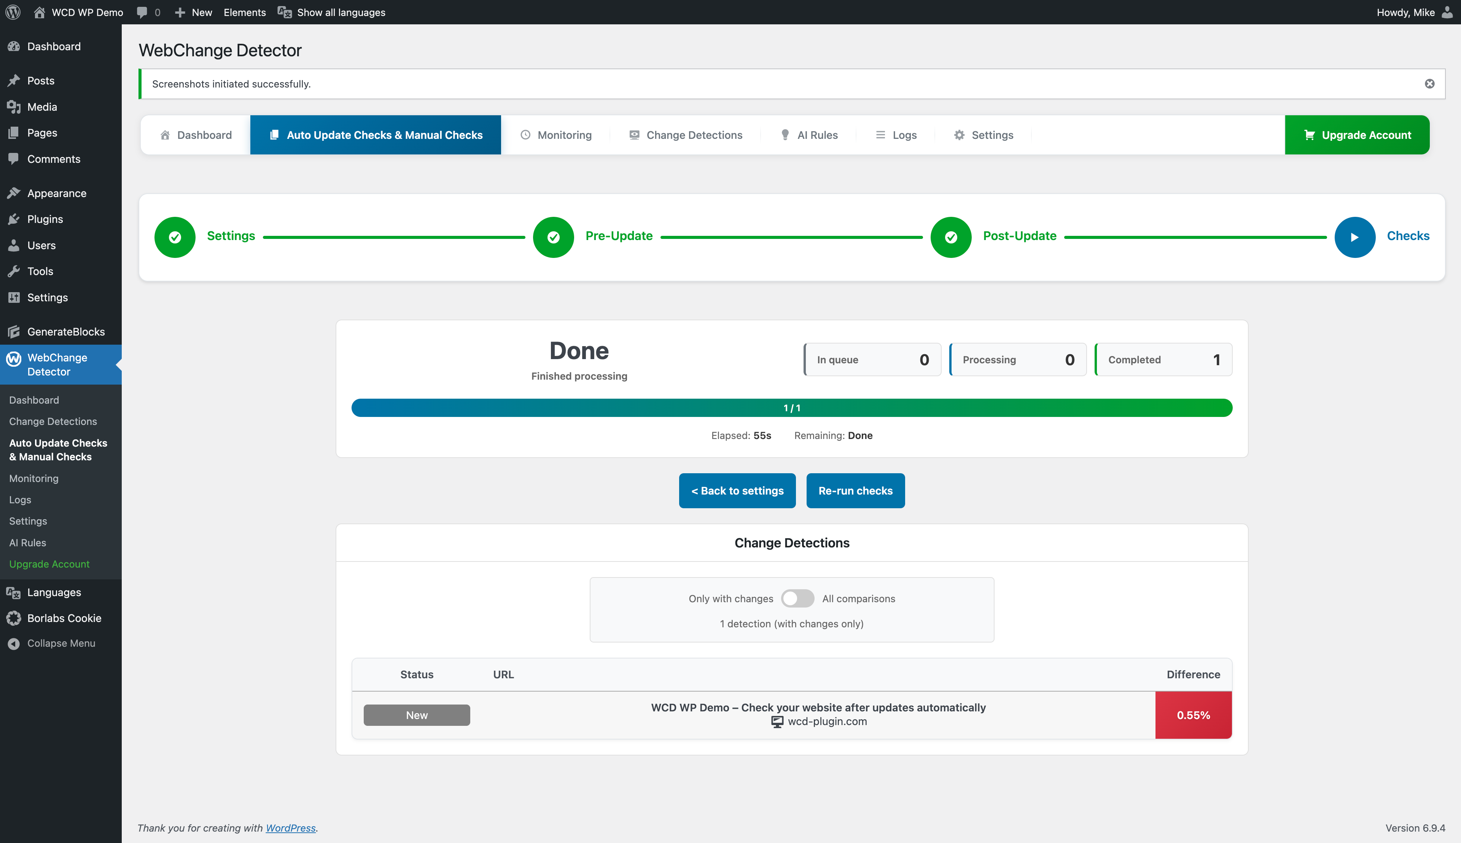This screenshot has height=843, width=1461.
Task: Click the plus New icon in admin bar
Action: pos(180,12)
